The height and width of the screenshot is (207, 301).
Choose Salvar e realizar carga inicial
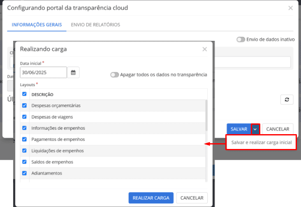[261, 143]
